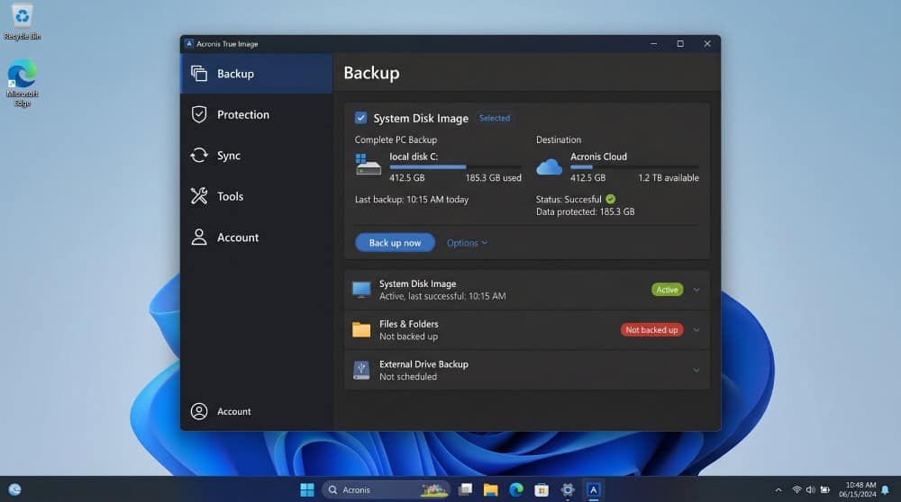Go to the Sync section
The width and height of the screenshot is (901, 502).
(256, 156)
